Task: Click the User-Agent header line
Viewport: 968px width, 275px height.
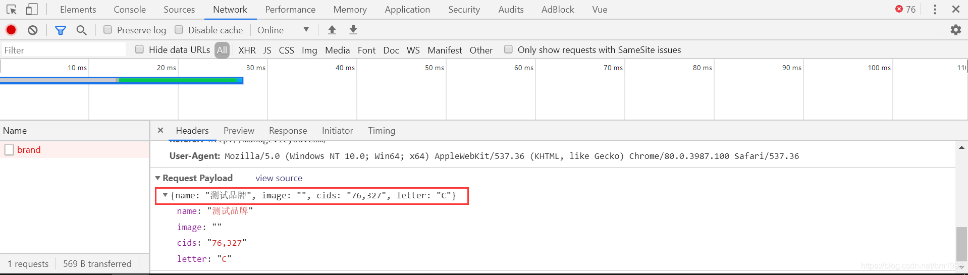Action: pos(484,156)
